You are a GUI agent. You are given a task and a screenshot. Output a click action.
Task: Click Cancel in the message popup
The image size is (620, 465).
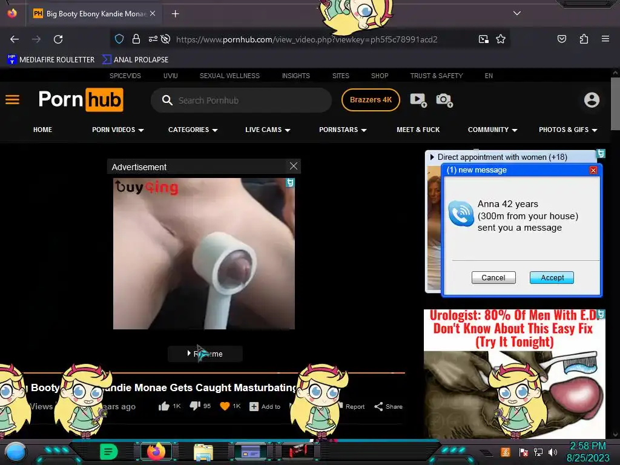point(493,277)
